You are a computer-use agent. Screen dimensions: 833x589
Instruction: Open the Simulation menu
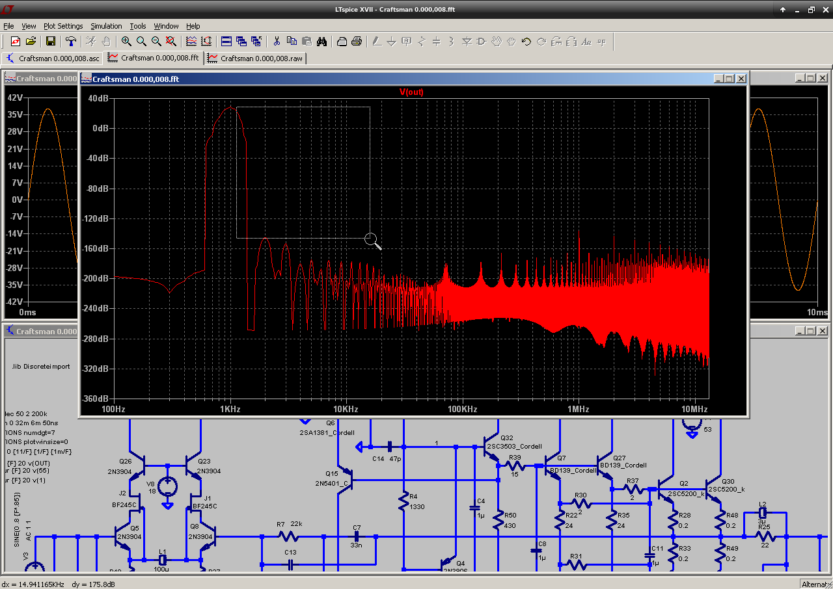click(x=106, y=26)
